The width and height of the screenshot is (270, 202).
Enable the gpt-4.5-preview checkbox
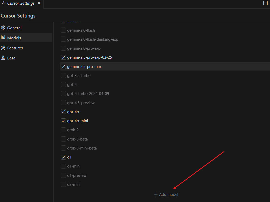pyautogui.click(x=63, y=103)
